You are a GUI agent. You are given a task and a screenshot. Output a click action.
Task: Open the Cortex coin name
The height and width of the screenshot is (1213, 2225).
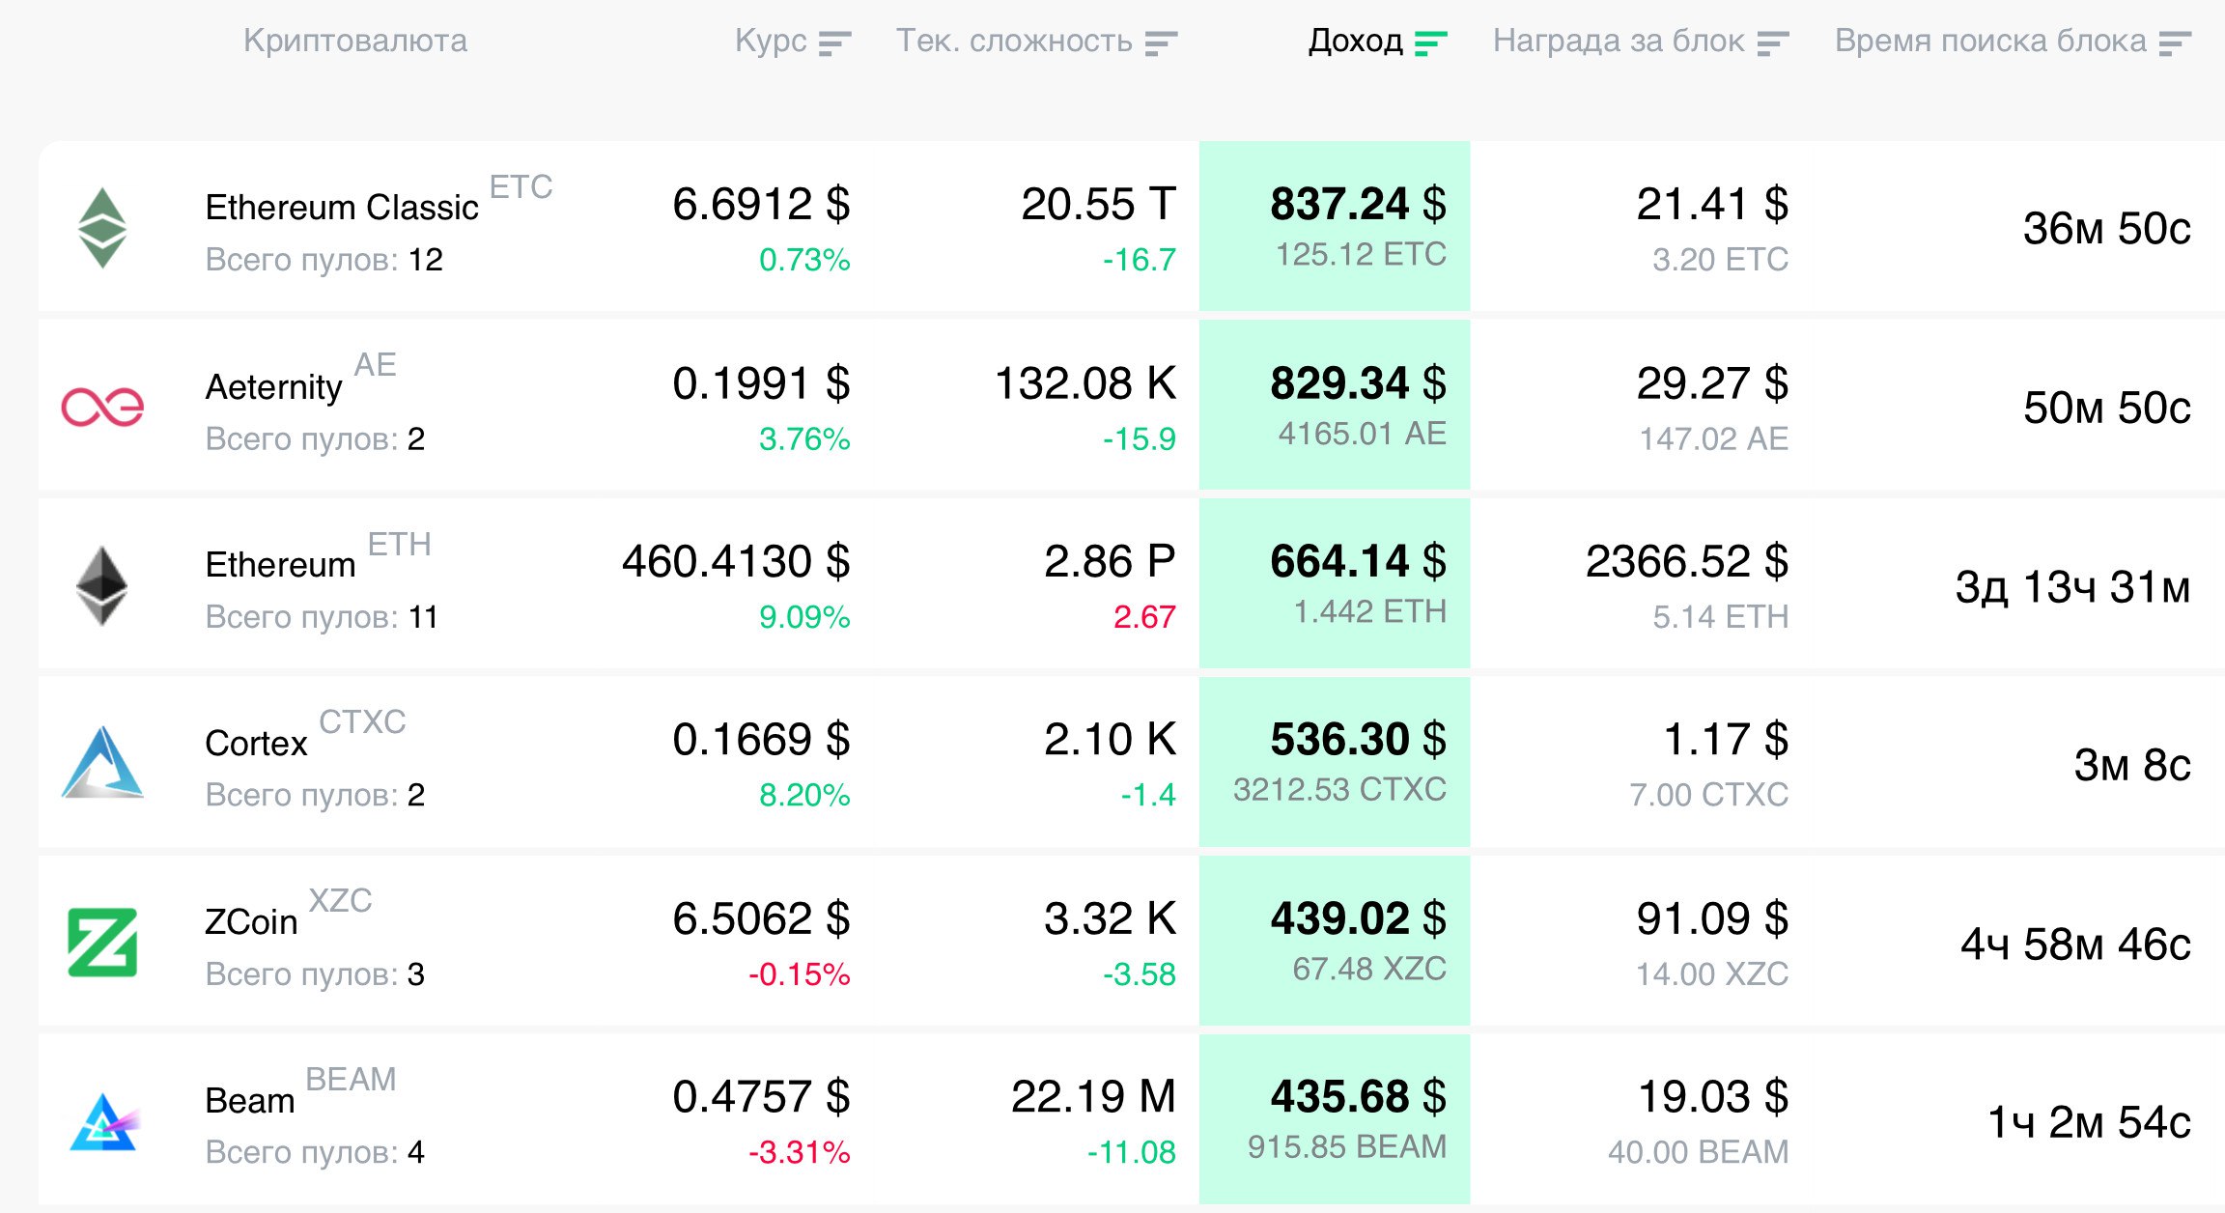(x=256, y=744)
